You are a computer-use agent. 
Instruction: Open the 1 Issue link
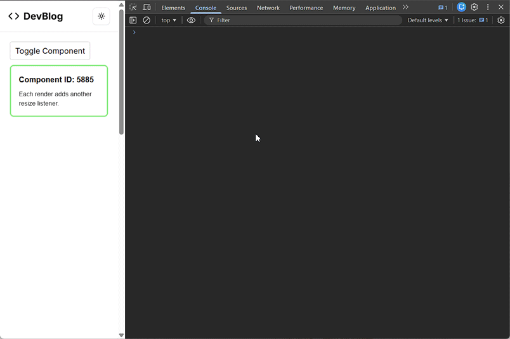(473, 20)
